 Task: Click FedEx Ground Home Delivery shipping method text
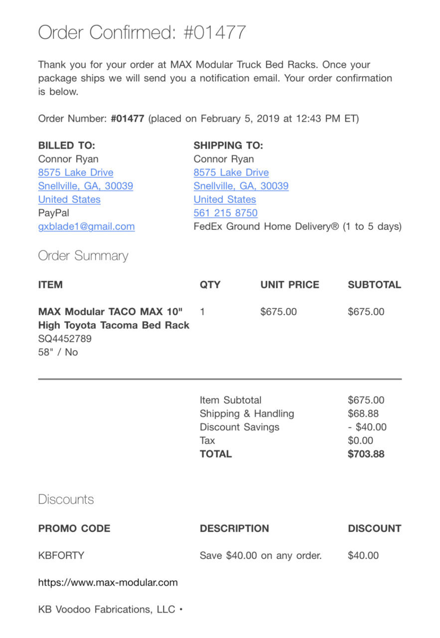[297, 226]
